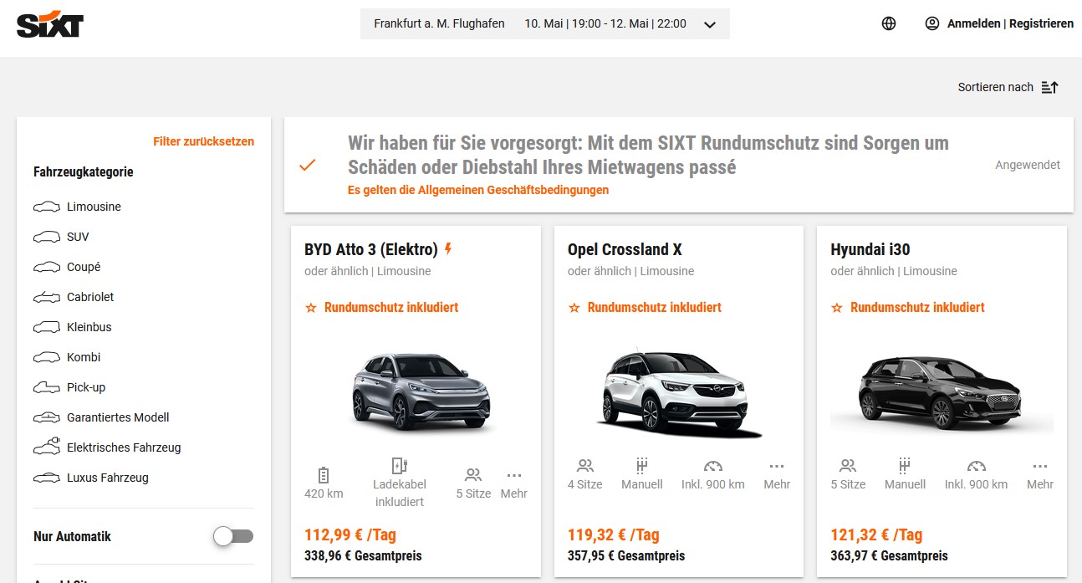
Task: Click the Rundumschutz star on Opel Crossland X
Action: 574,308
